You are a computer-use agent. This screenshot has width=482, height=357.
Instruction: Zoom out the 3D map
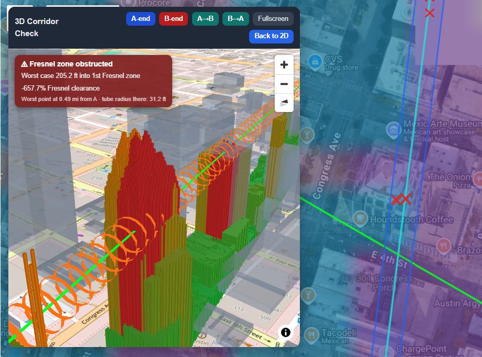coord(284,84)
